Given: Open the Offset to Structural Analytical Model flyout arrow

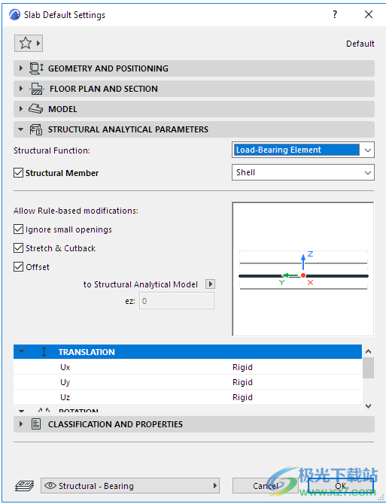Looking at the screenshot, I should [x=210, y=284].
